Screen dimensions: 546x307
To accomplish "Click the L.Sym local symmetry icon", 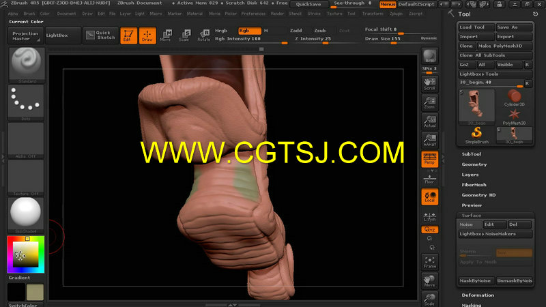I will click(x=430, y=217).
